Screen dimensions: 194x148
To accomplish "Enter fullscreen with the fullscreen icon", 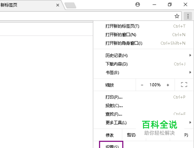I will 184,85.
